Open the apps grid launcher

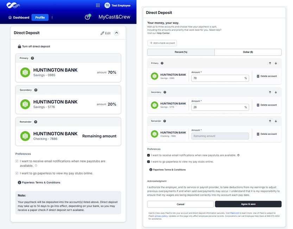click(x=98, y=5)
